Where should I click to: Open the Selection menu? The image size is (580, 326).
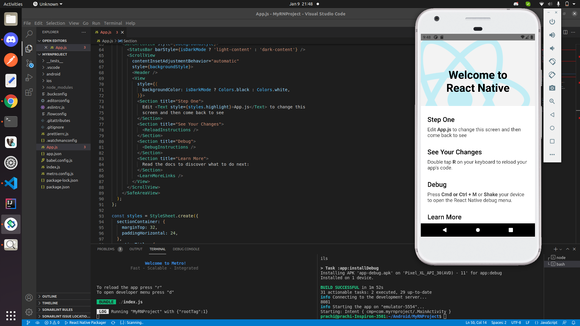click(x=56, y=23)
